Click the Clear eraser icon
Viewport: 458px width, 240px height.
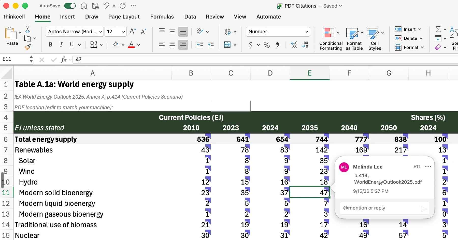pyautogui.click(x=438, y=47)
